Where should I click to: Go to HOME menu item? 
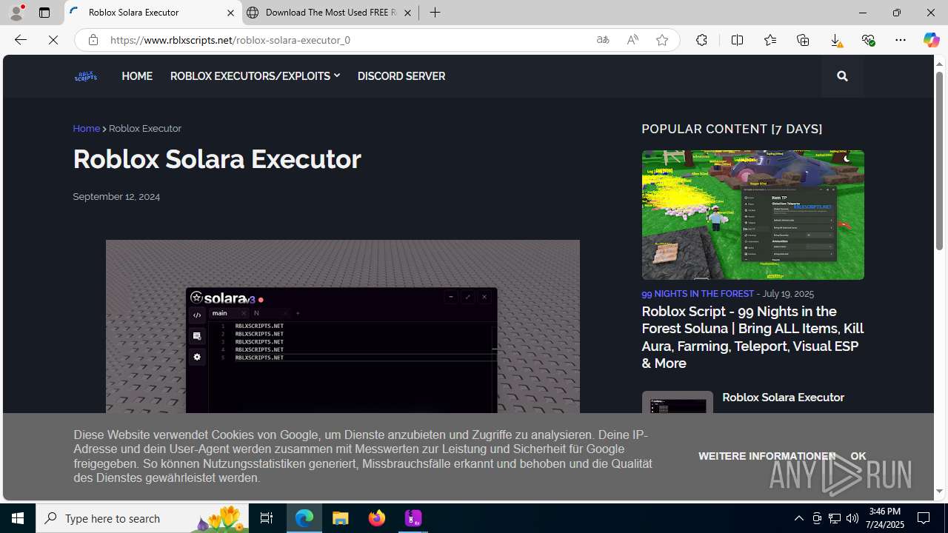click(137, 76)
